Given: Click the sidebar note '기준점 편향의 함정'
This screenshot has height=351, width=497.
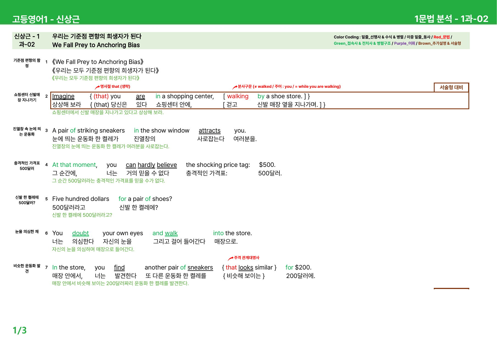Looking at the screenshot, I should click(27, 63).
